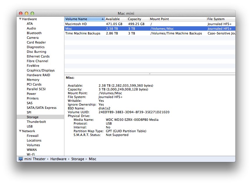This screenshot has width=252, height=185.
Task: Select PCI Cards item
Action: 34,84
